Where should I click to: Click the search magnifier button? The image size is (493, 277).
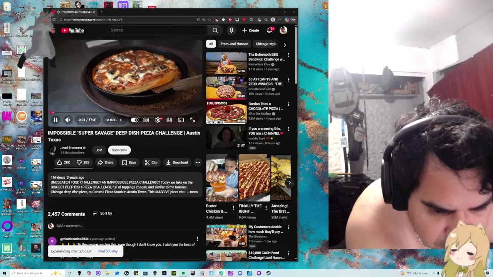point(215,30)
